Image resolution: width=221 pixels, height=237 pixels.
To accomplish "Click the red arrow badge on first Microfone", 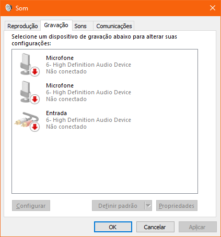I will (35, 71).
